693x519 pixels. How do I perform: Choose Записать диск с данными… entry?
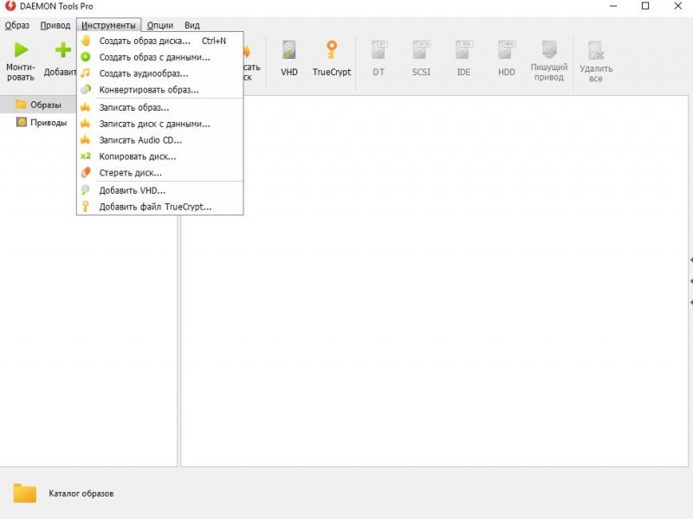click(x=160, y=124)
